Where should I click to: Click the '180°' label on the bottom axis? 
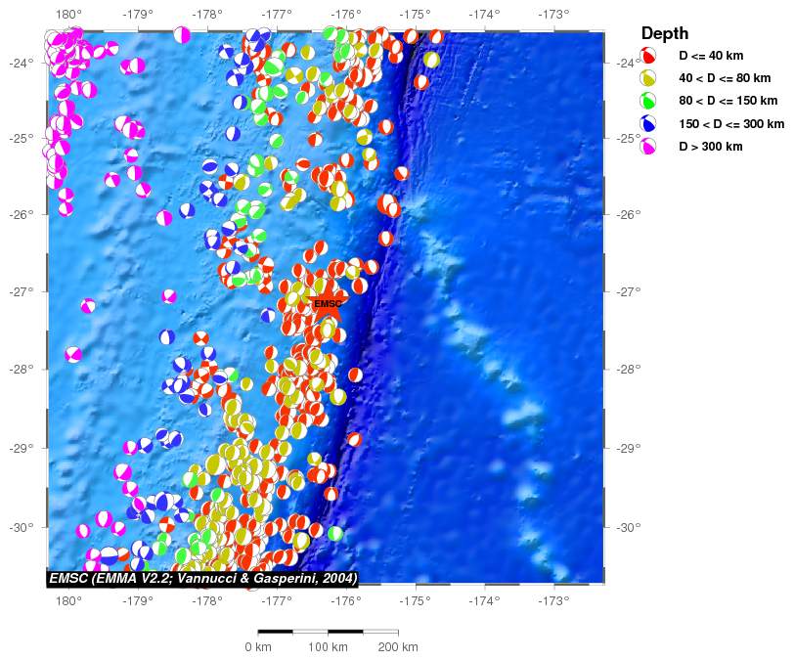68,598
